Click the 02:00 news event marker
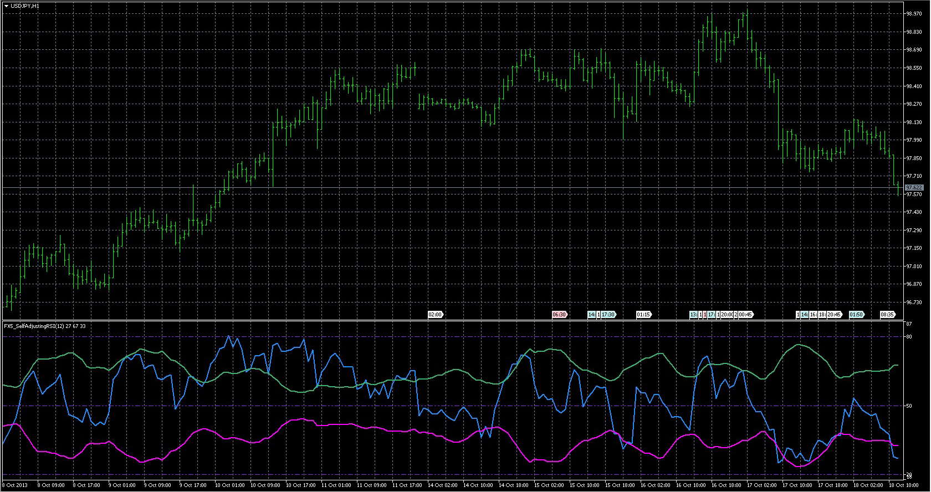The width and height of the screenshot is (931, 492). tap(435, 315)
